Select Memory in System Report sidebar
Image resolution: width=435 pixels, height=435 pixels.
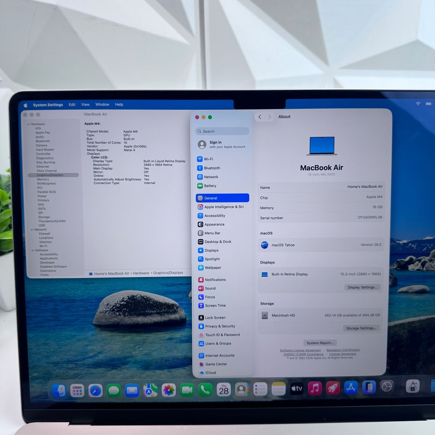[43, 179]
